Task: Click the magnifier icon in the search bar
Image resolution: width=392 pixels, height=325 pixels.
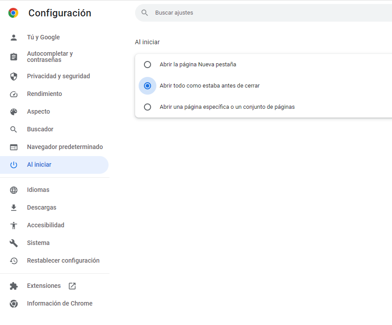Action: click(x=144, y=13)
